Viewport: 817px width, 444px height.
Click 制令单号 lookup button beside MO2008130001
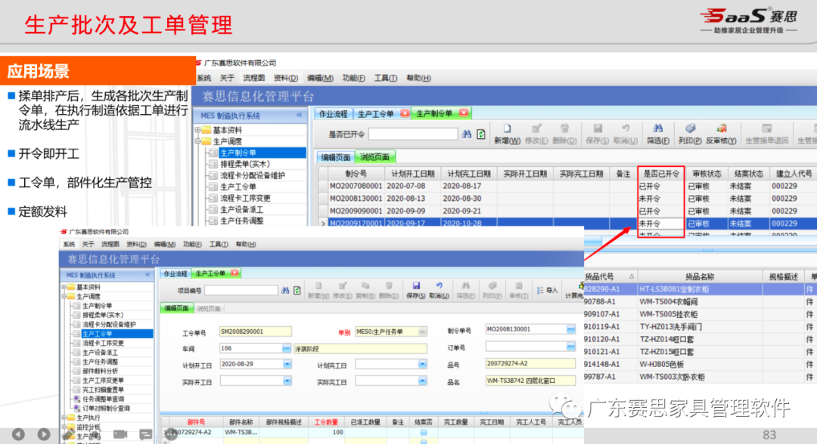point(571,329)
